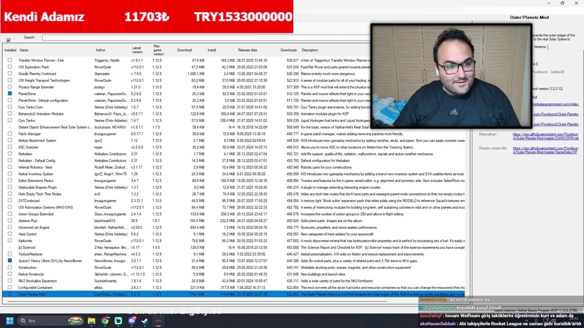584x328 pixels.
Task: Open Discord from the taskbar
Action: click(x=132, y=321)
